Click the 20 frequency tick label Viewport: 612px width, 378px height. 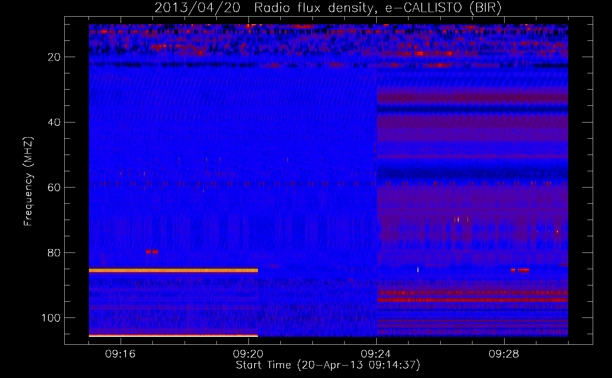tap(54, 57)
